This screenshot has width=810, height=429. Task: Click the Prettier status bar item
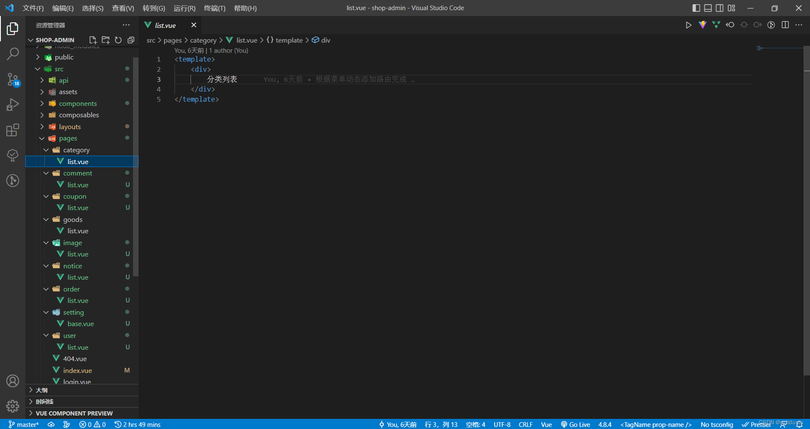(756, 424)
